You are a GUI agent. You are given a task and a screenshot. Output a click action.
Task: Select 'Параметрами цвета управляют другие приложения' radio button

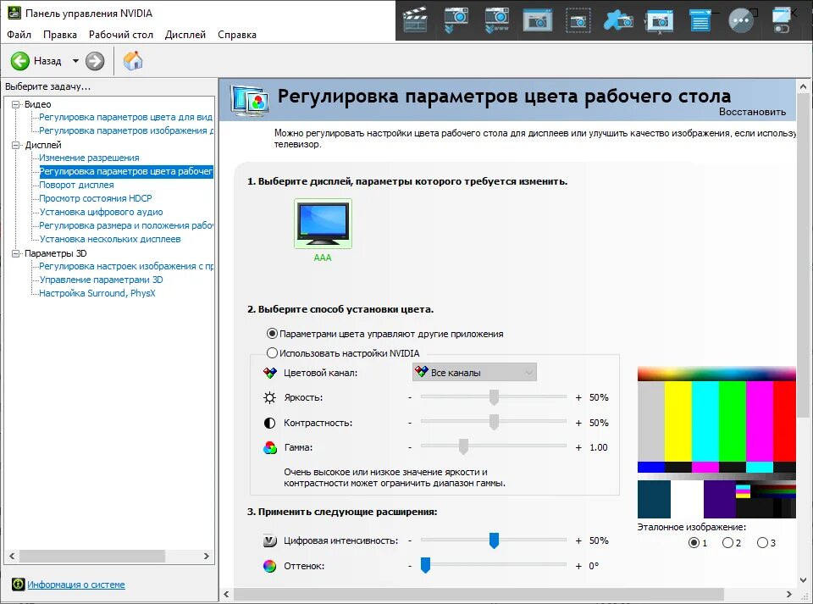272,334
